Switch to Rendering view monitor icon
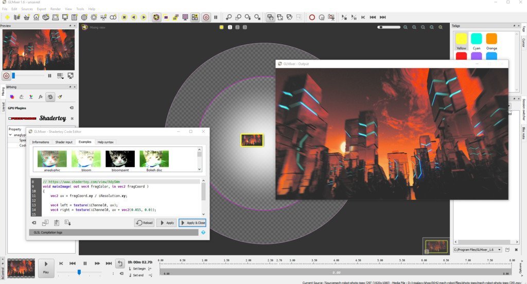This screenshot has height=284, width=527. [185, 17]
